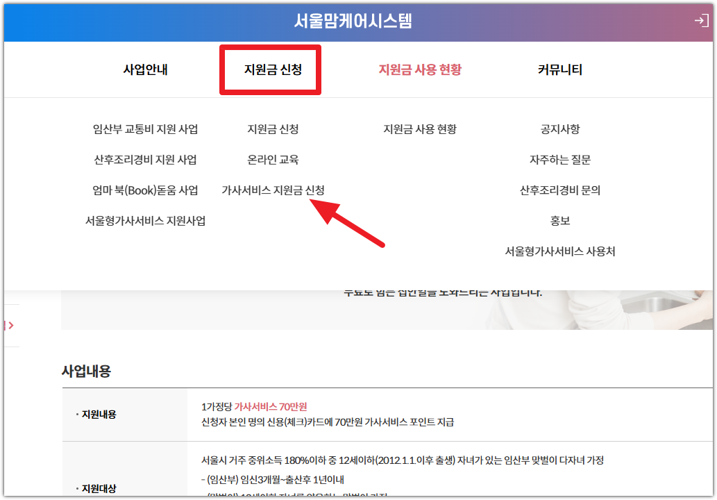Open the login icon at top right

(704, 22)
